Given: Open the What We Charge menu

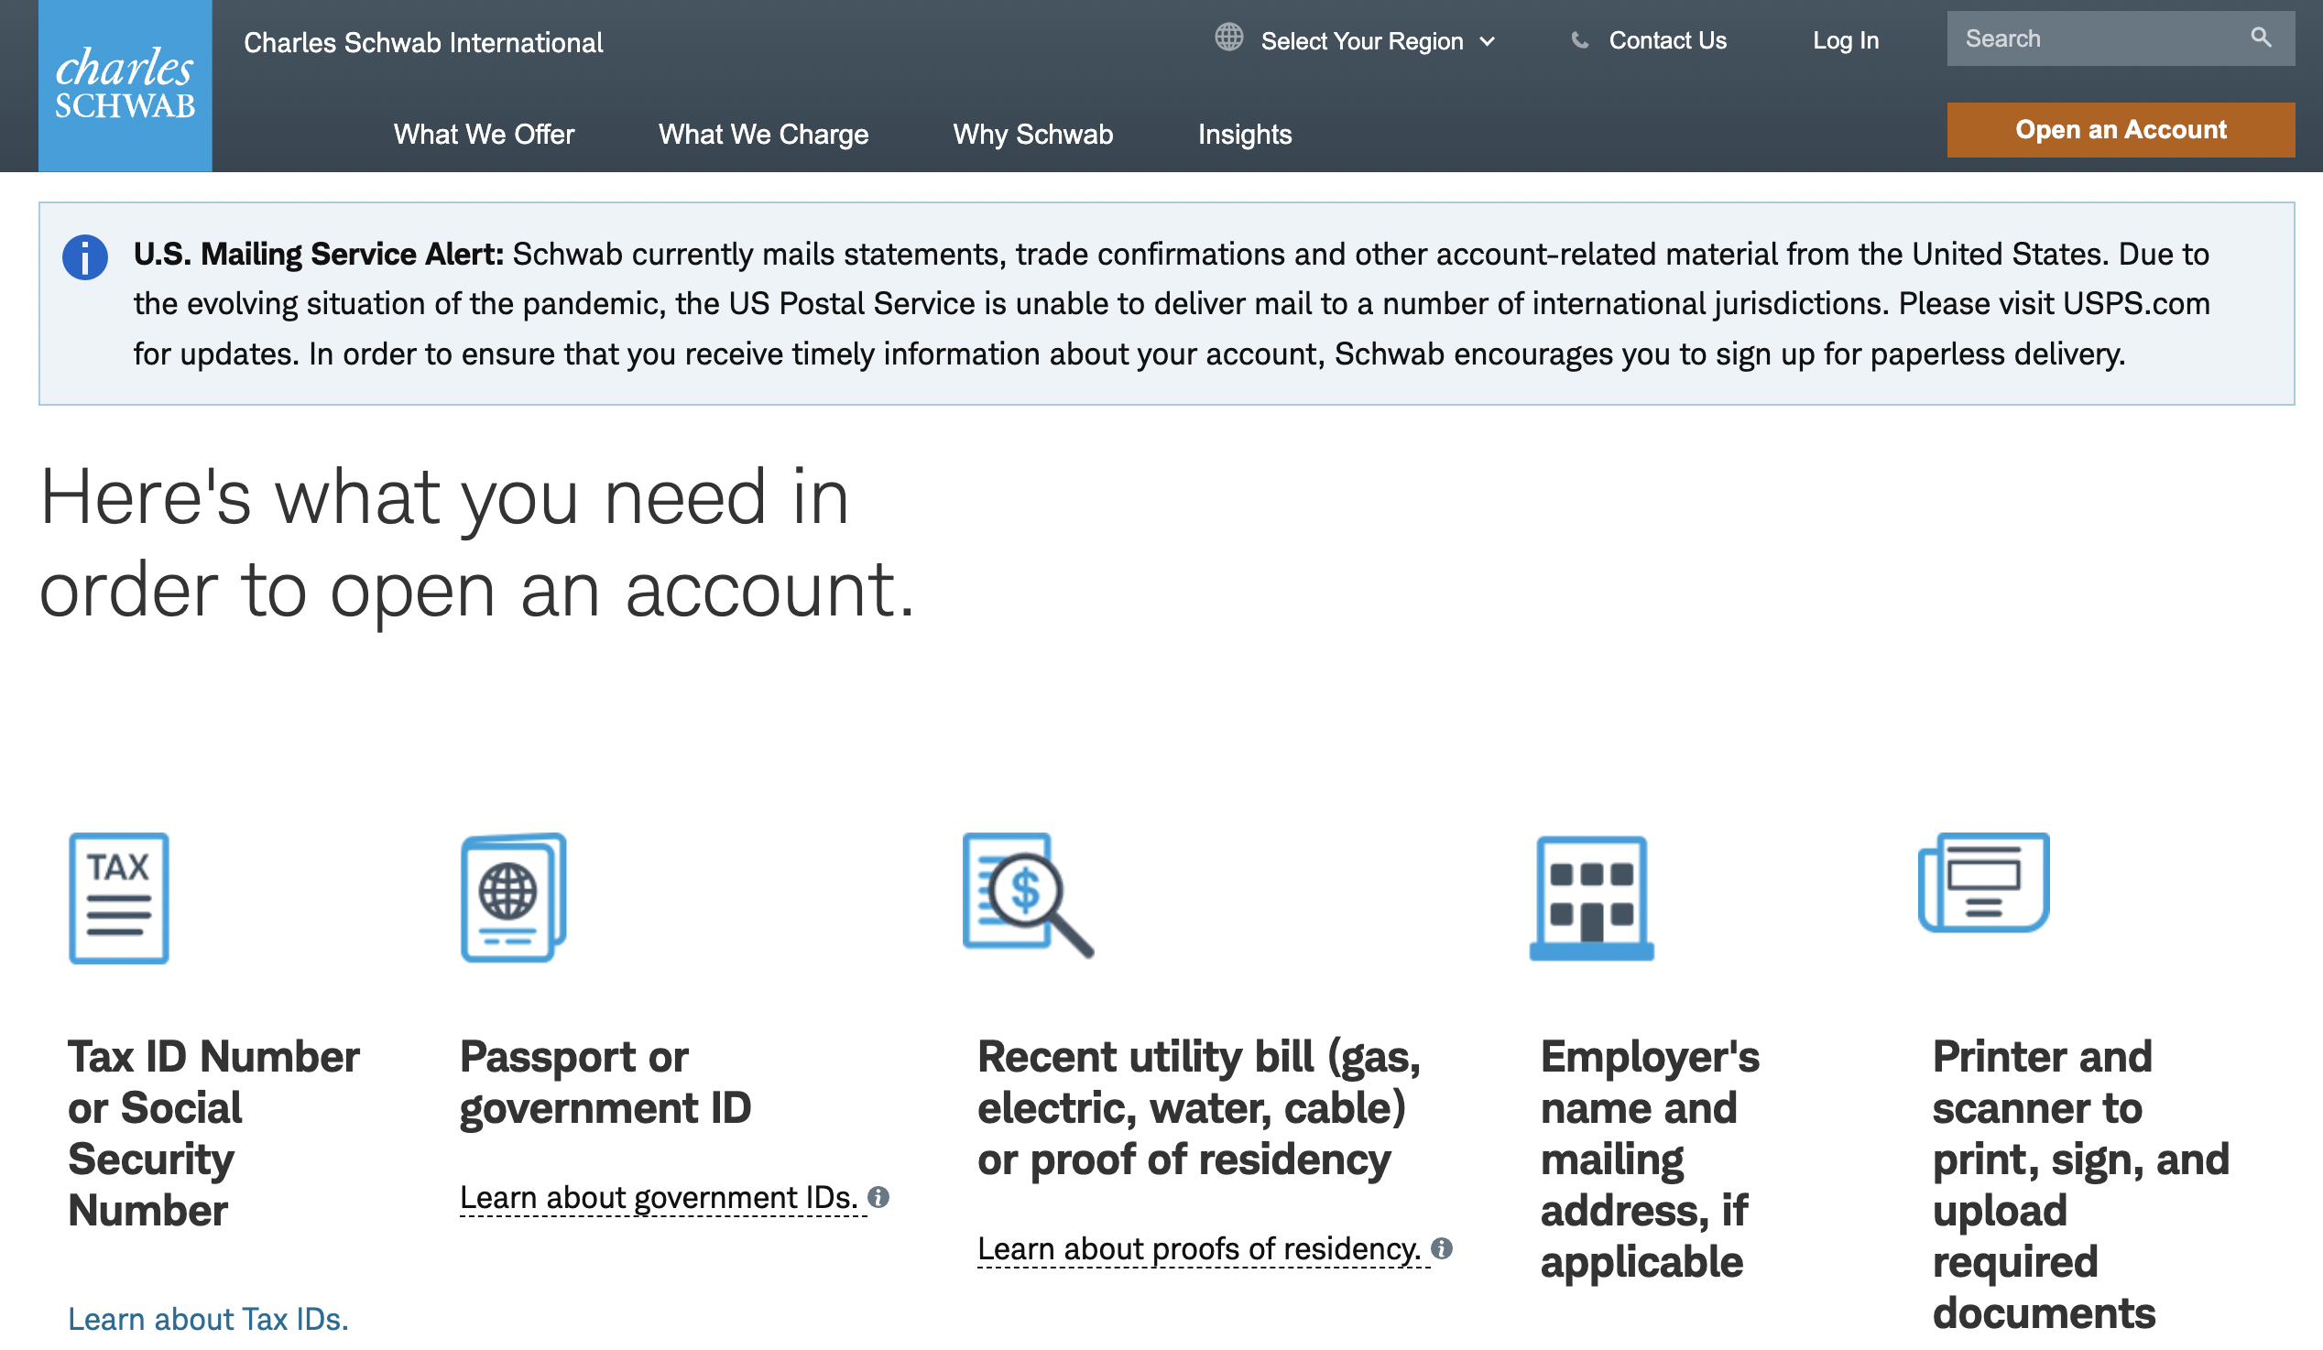Looking at the screenshot, I should pos(762,135).
